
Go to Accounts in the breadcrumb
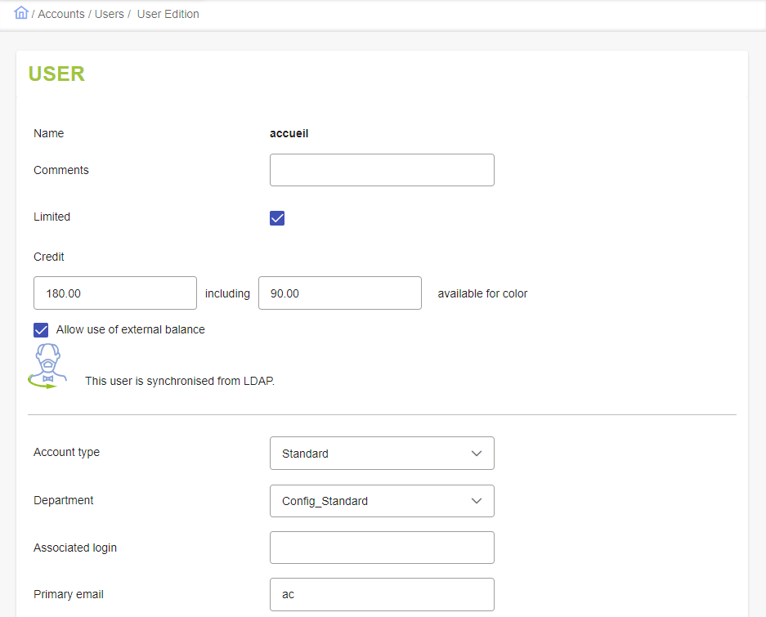[61, 14]
